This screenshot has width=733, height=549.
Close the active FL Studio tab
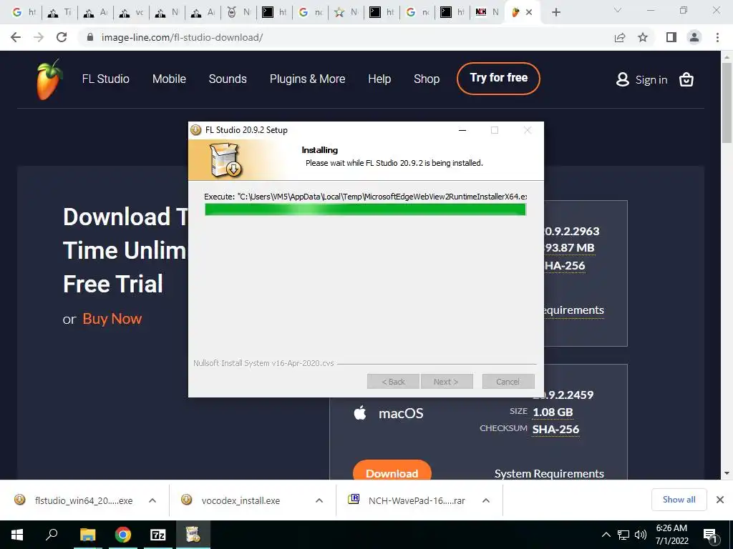[x=529, y=12]
